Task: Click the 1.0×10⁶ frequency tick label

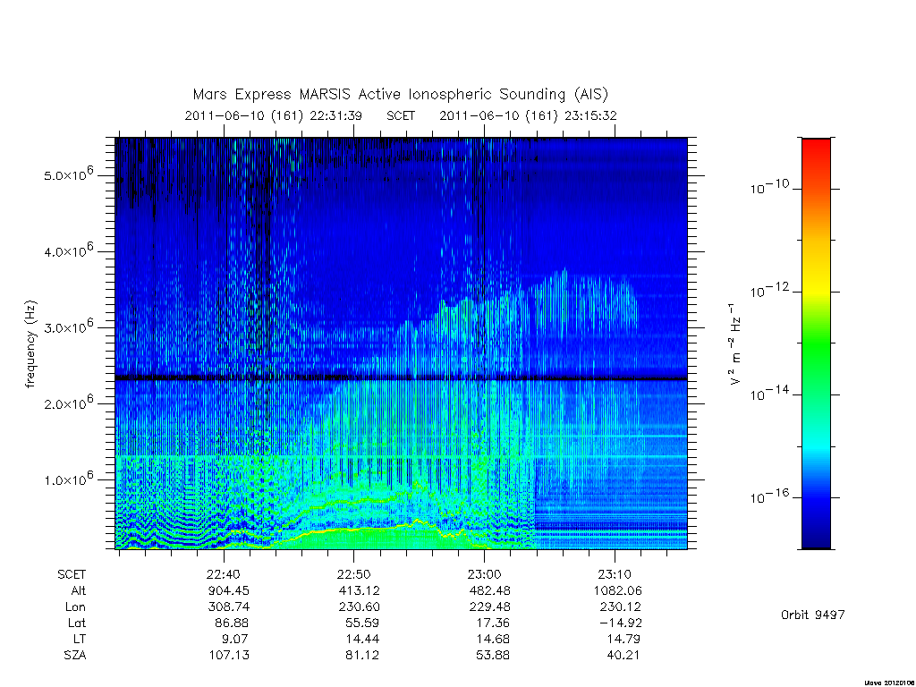Action: (69, 479)
